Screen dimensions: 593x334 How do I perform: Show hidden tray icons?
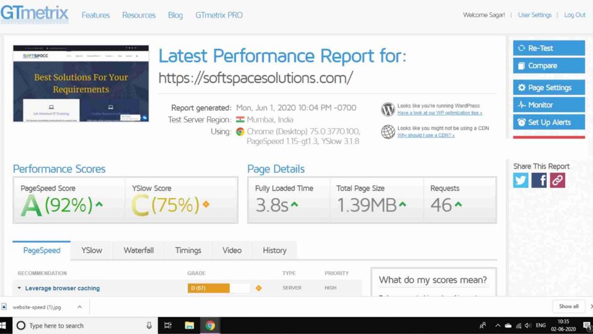497,325
